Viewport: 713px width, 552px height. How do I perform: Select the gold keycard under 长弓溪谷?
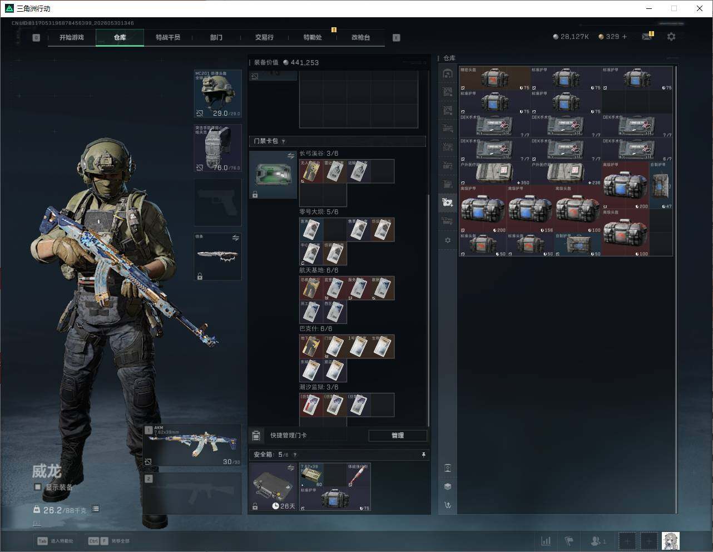coord(311,171)
